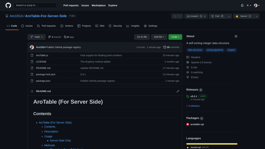Click the file icon beside LICENSE
This screenshot has height=149, width=265.
point(32,62)
